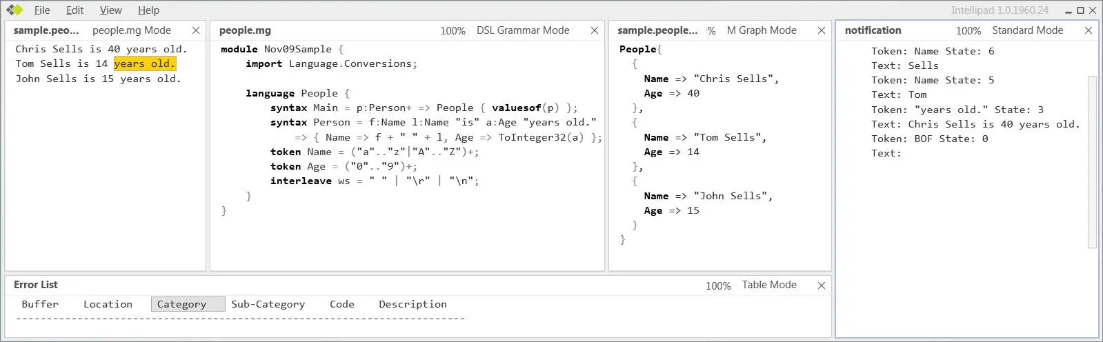Click "Token: Name State: 5" notification line
The image size is (1103, 342).
933,80
